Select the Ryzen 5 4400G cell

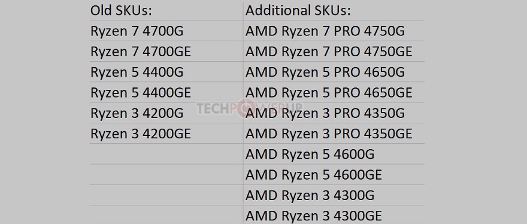166,72
